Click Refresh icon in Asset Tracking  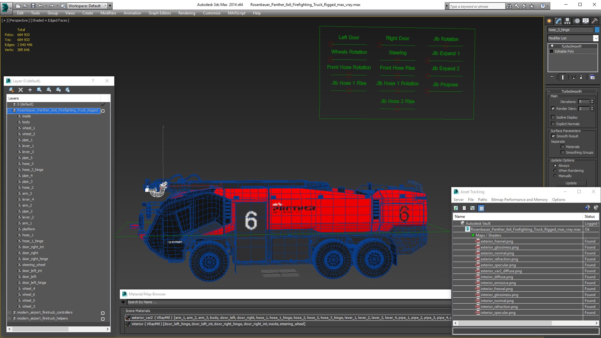pyautogui.click(x=456, y=208)
